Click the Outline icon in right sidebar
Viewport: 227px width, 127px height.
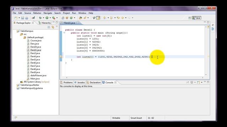point(213,29)
